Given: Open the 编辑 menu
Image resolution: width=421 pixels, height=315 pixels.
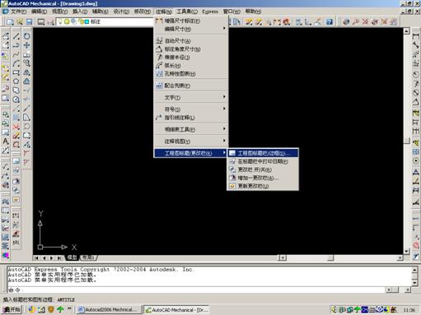Looking at the screenshot, I should [x=39, y=12].
